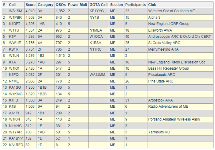Click GOTA call N1MEA
The image size is (215, 150).
pyautogui.click(x=96, y=30)
